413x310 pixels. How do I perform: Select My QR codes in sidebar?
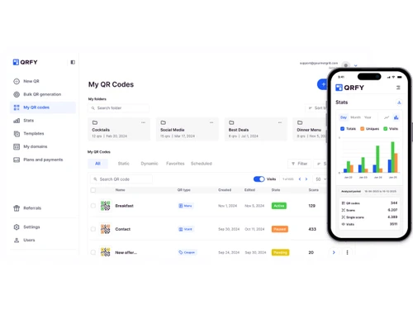(43, 107)
